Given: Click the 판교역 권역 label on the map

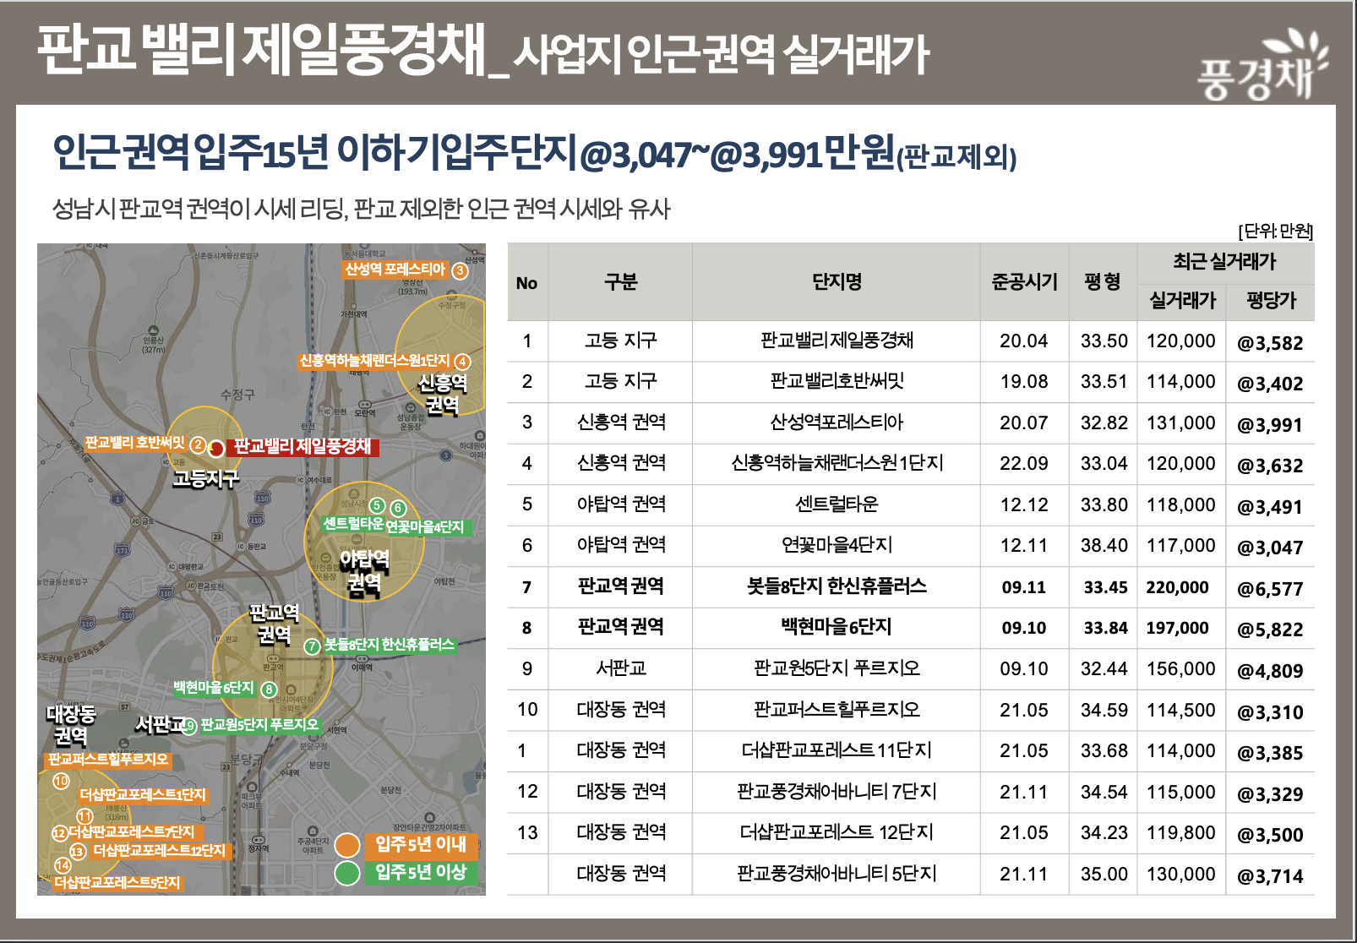Looking at the screenshot, I should point(274,624).
